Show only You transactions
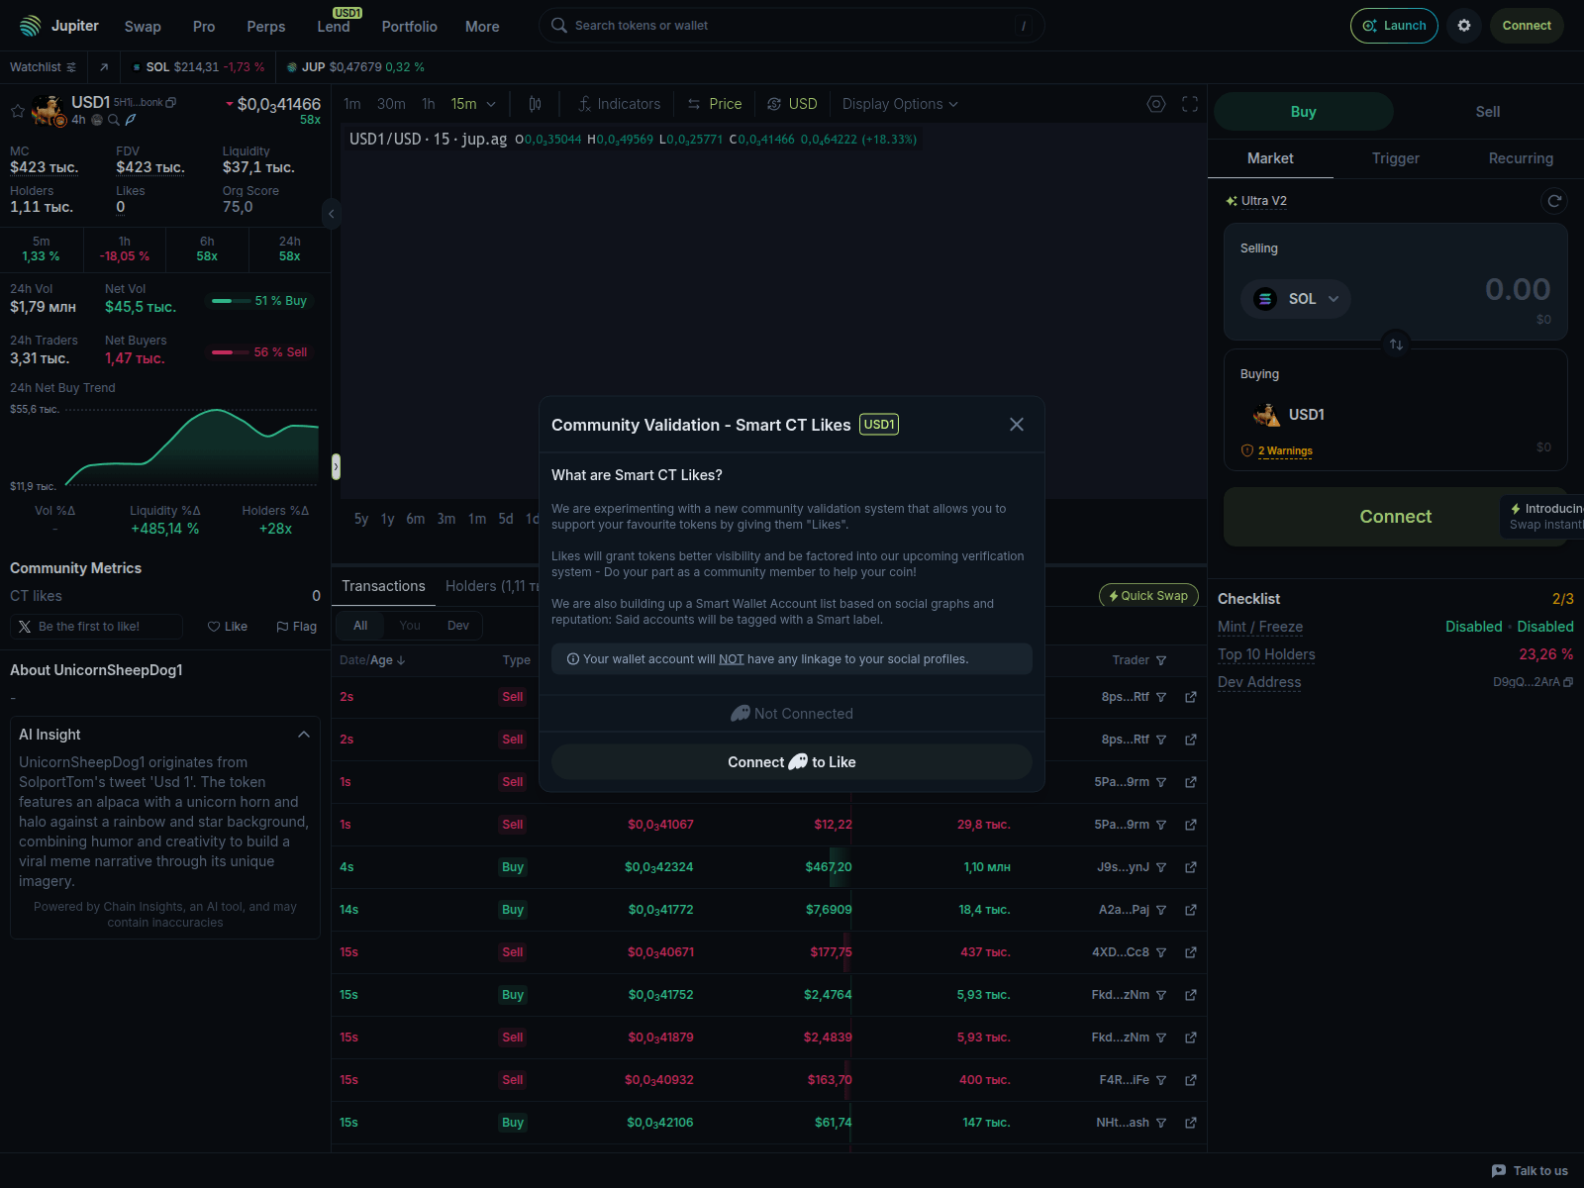Viewport: 1584px width, 1188px height. (x=410, y=626)
